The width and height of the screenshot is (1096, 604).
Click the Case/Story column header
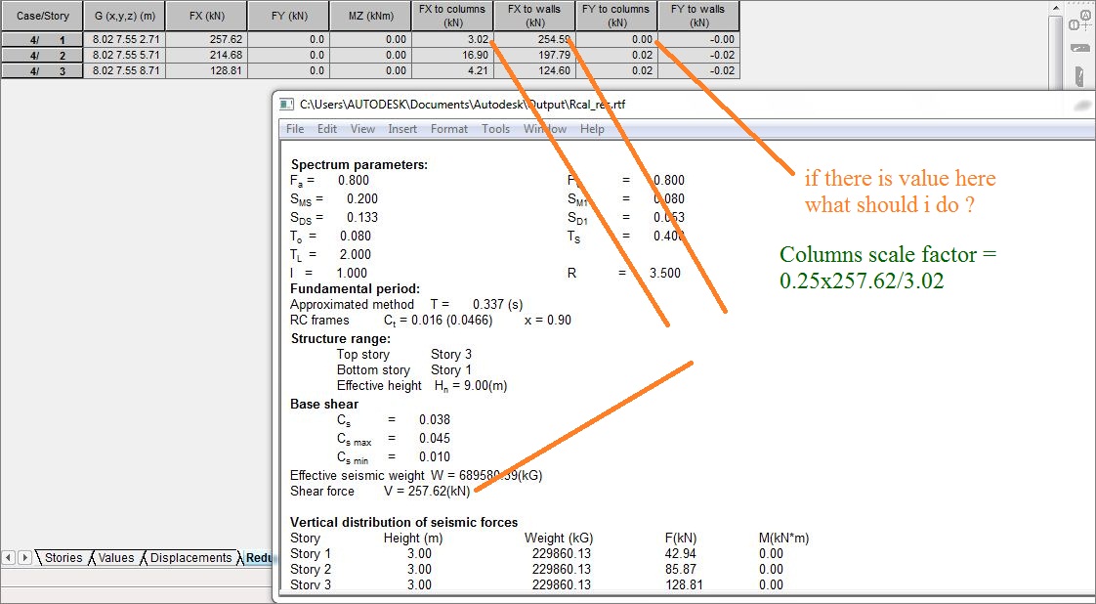click(43, 16)
